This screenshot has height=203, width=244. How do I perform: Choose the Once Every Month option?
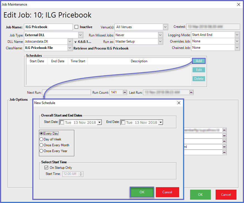[x=41, y=145]
